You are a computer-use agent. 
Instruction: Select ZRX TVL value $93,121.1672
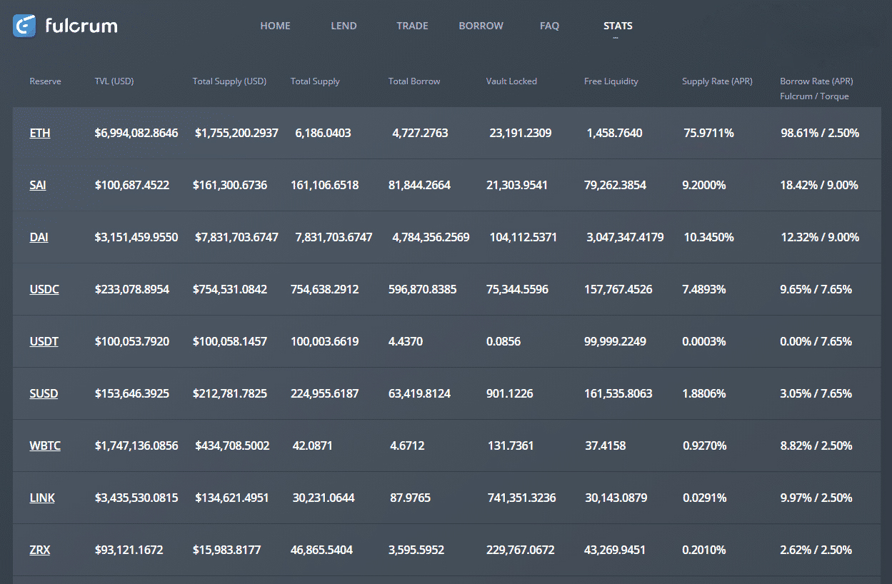129,550
